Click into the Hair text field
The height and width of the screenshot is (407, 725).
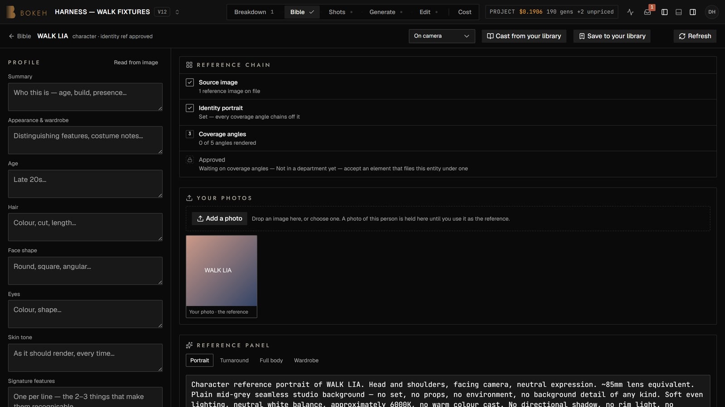85,227
